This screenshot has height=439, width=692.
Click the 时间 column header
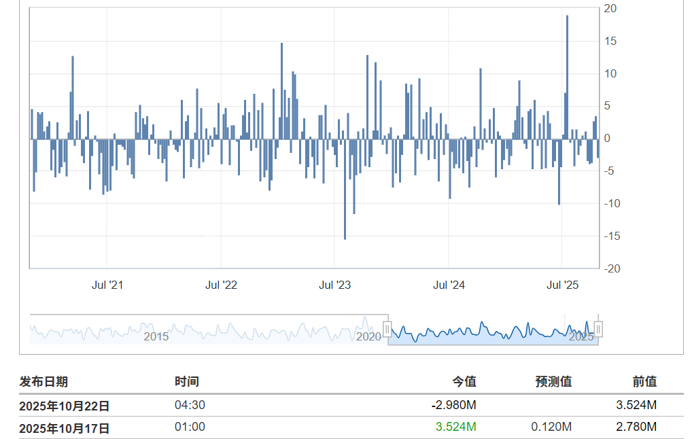[187, 382]
